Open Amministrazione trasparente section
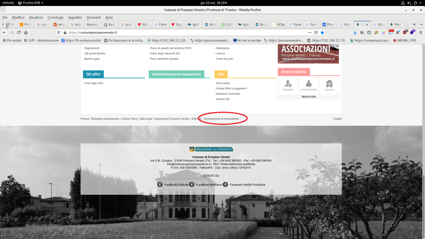Screen dimensions: 425x239 click(x=176, y=74)
